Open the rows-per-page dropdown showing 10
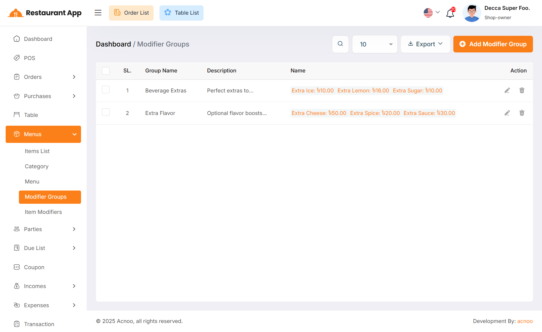 point(375,44)
